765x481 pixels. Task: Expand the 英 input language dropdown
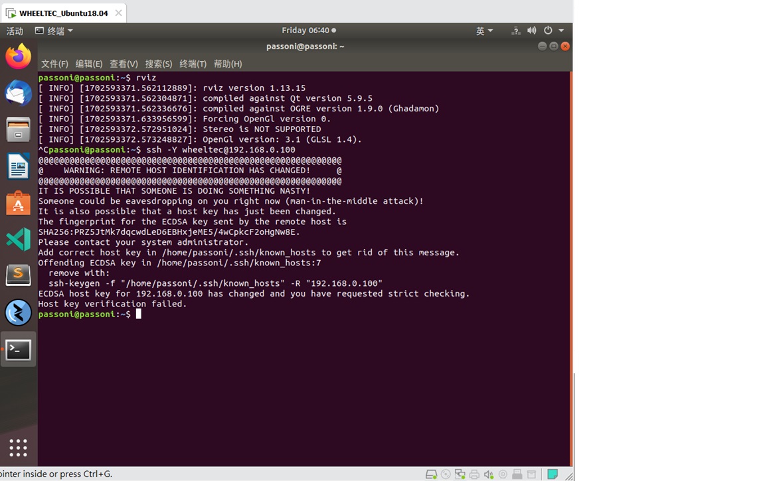point(485,31)
